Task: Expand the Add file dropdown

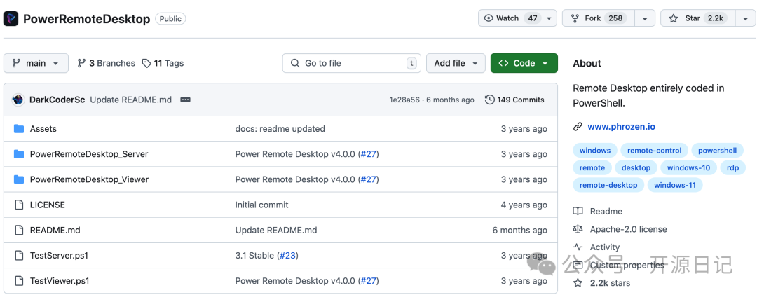Action: click(456, 63)
